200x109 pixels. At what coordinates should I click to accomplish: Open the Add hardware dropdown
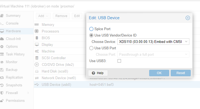43,16
